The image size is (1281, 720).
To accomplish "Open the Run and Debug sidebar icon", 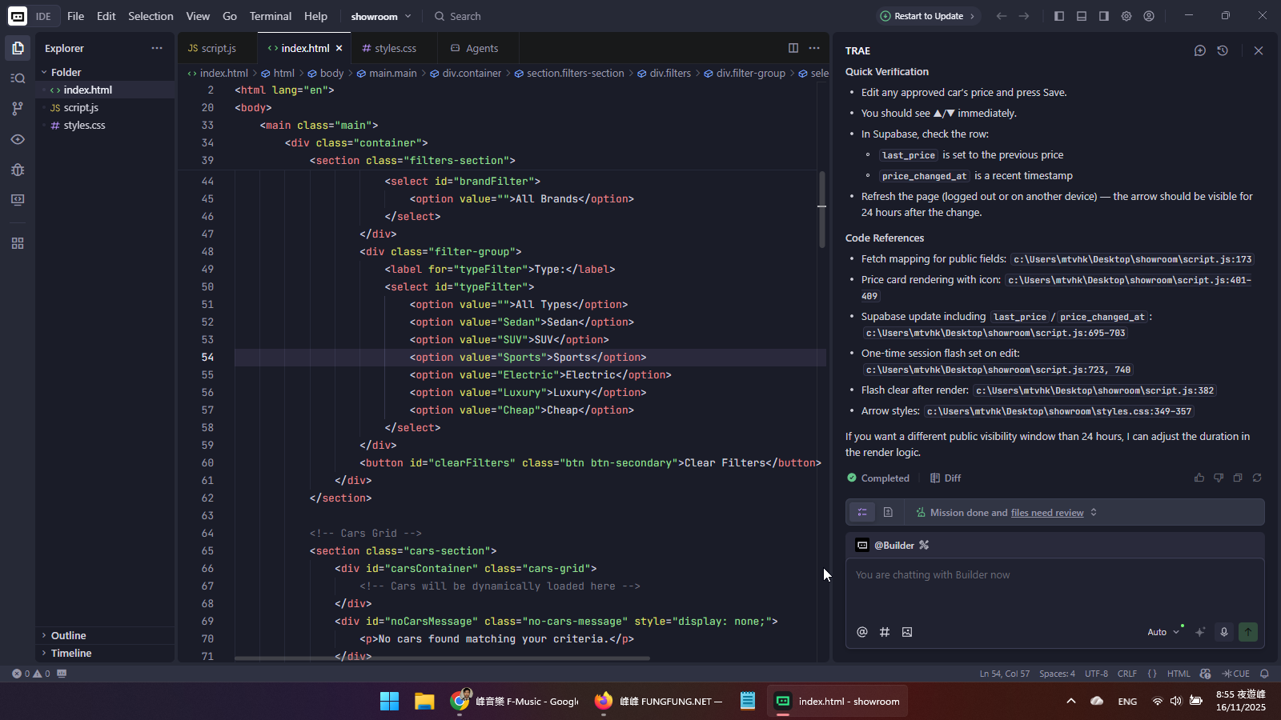I will (x=18, y=170).
